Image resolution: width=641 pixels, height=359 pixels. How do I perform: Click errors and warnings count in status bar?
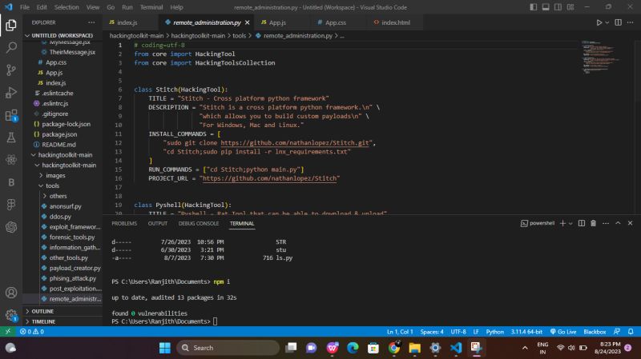[x=32, y=332]
